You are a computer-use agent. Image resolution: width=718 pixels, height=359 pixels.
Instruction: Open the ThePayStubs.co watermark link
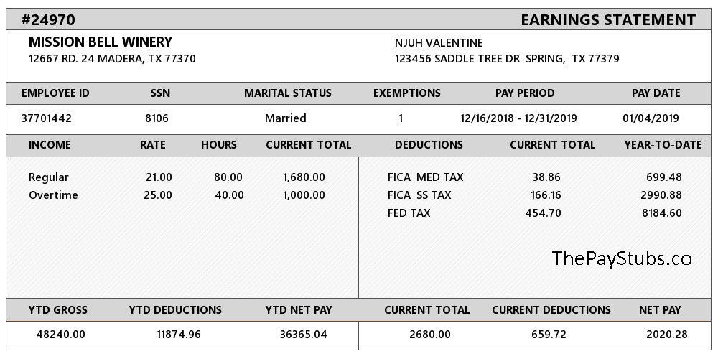click(622, 258)
